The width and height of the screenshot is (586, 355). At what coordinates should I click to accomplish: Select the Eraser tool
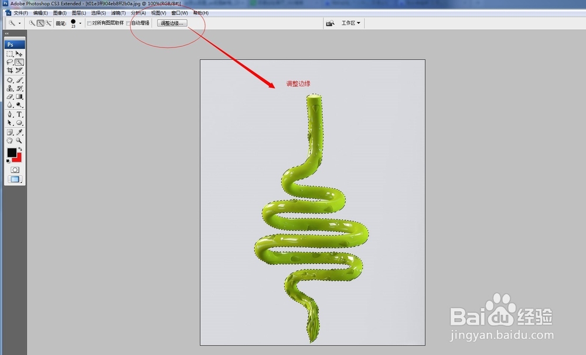10,96
